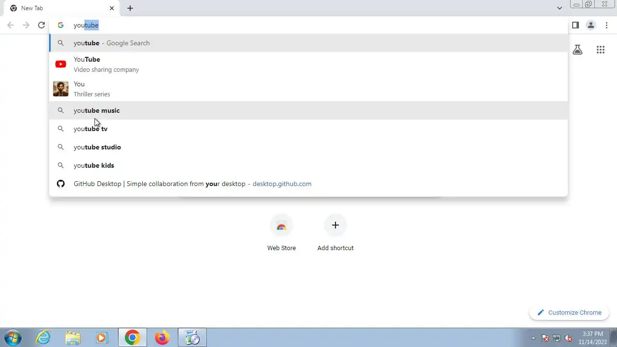Open the profile avatar icon

(x=591, y=25)
